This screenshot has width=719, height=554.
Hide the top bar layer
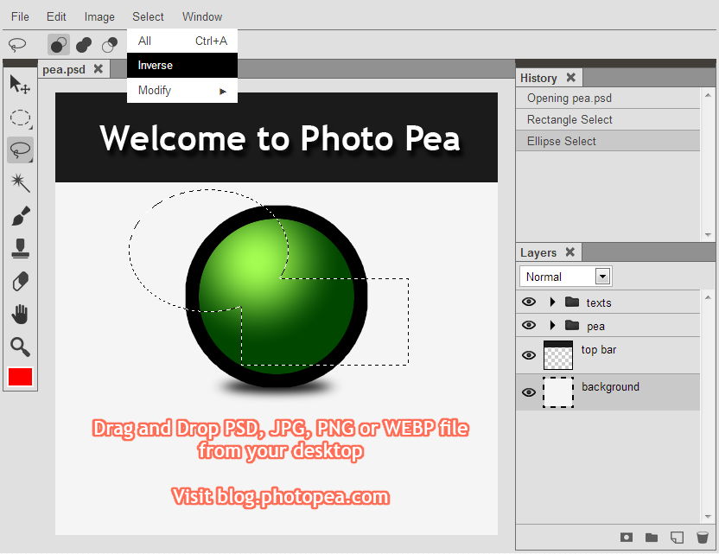coord(529,355)
